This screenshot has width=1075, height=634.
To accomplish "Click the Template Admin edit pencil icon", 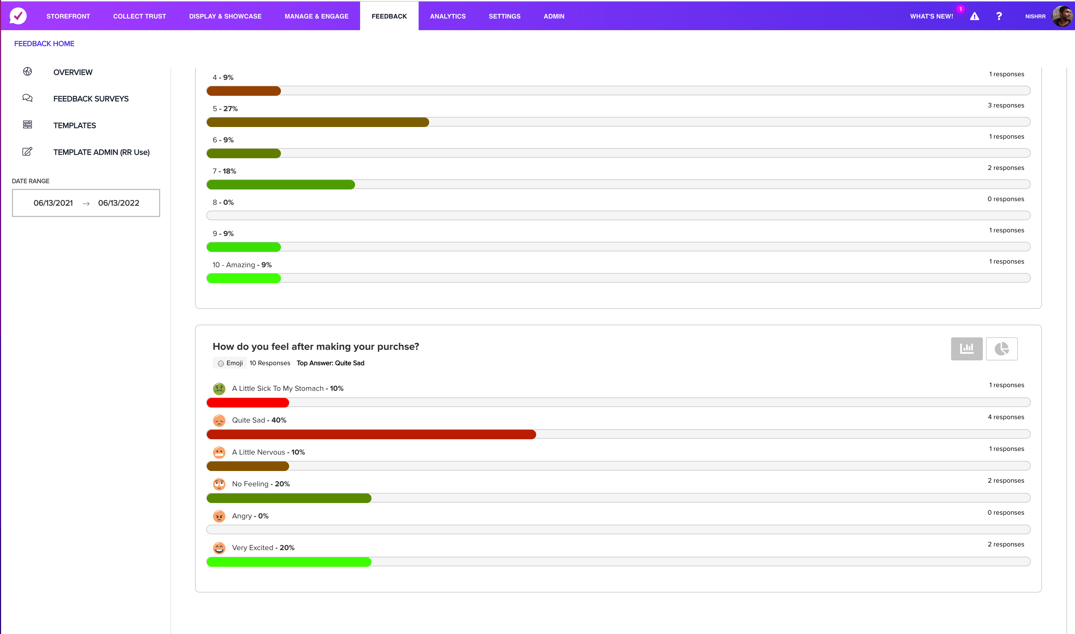I will [x=27, y=151].
